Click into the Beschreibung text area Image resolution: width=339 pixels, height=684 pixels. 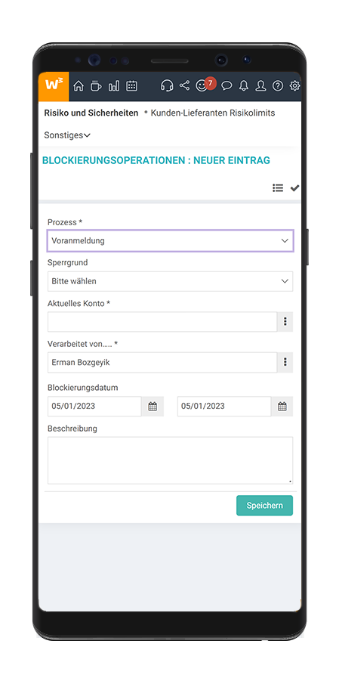click(x=170, y=460)
